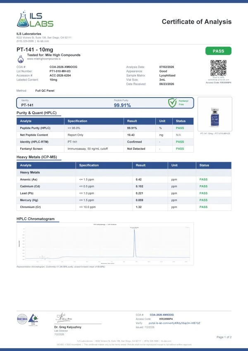Viewport: 248px width, 351px height.
Task: Click the Fentanyl Free shield checkmark icon
Action: 172,103
